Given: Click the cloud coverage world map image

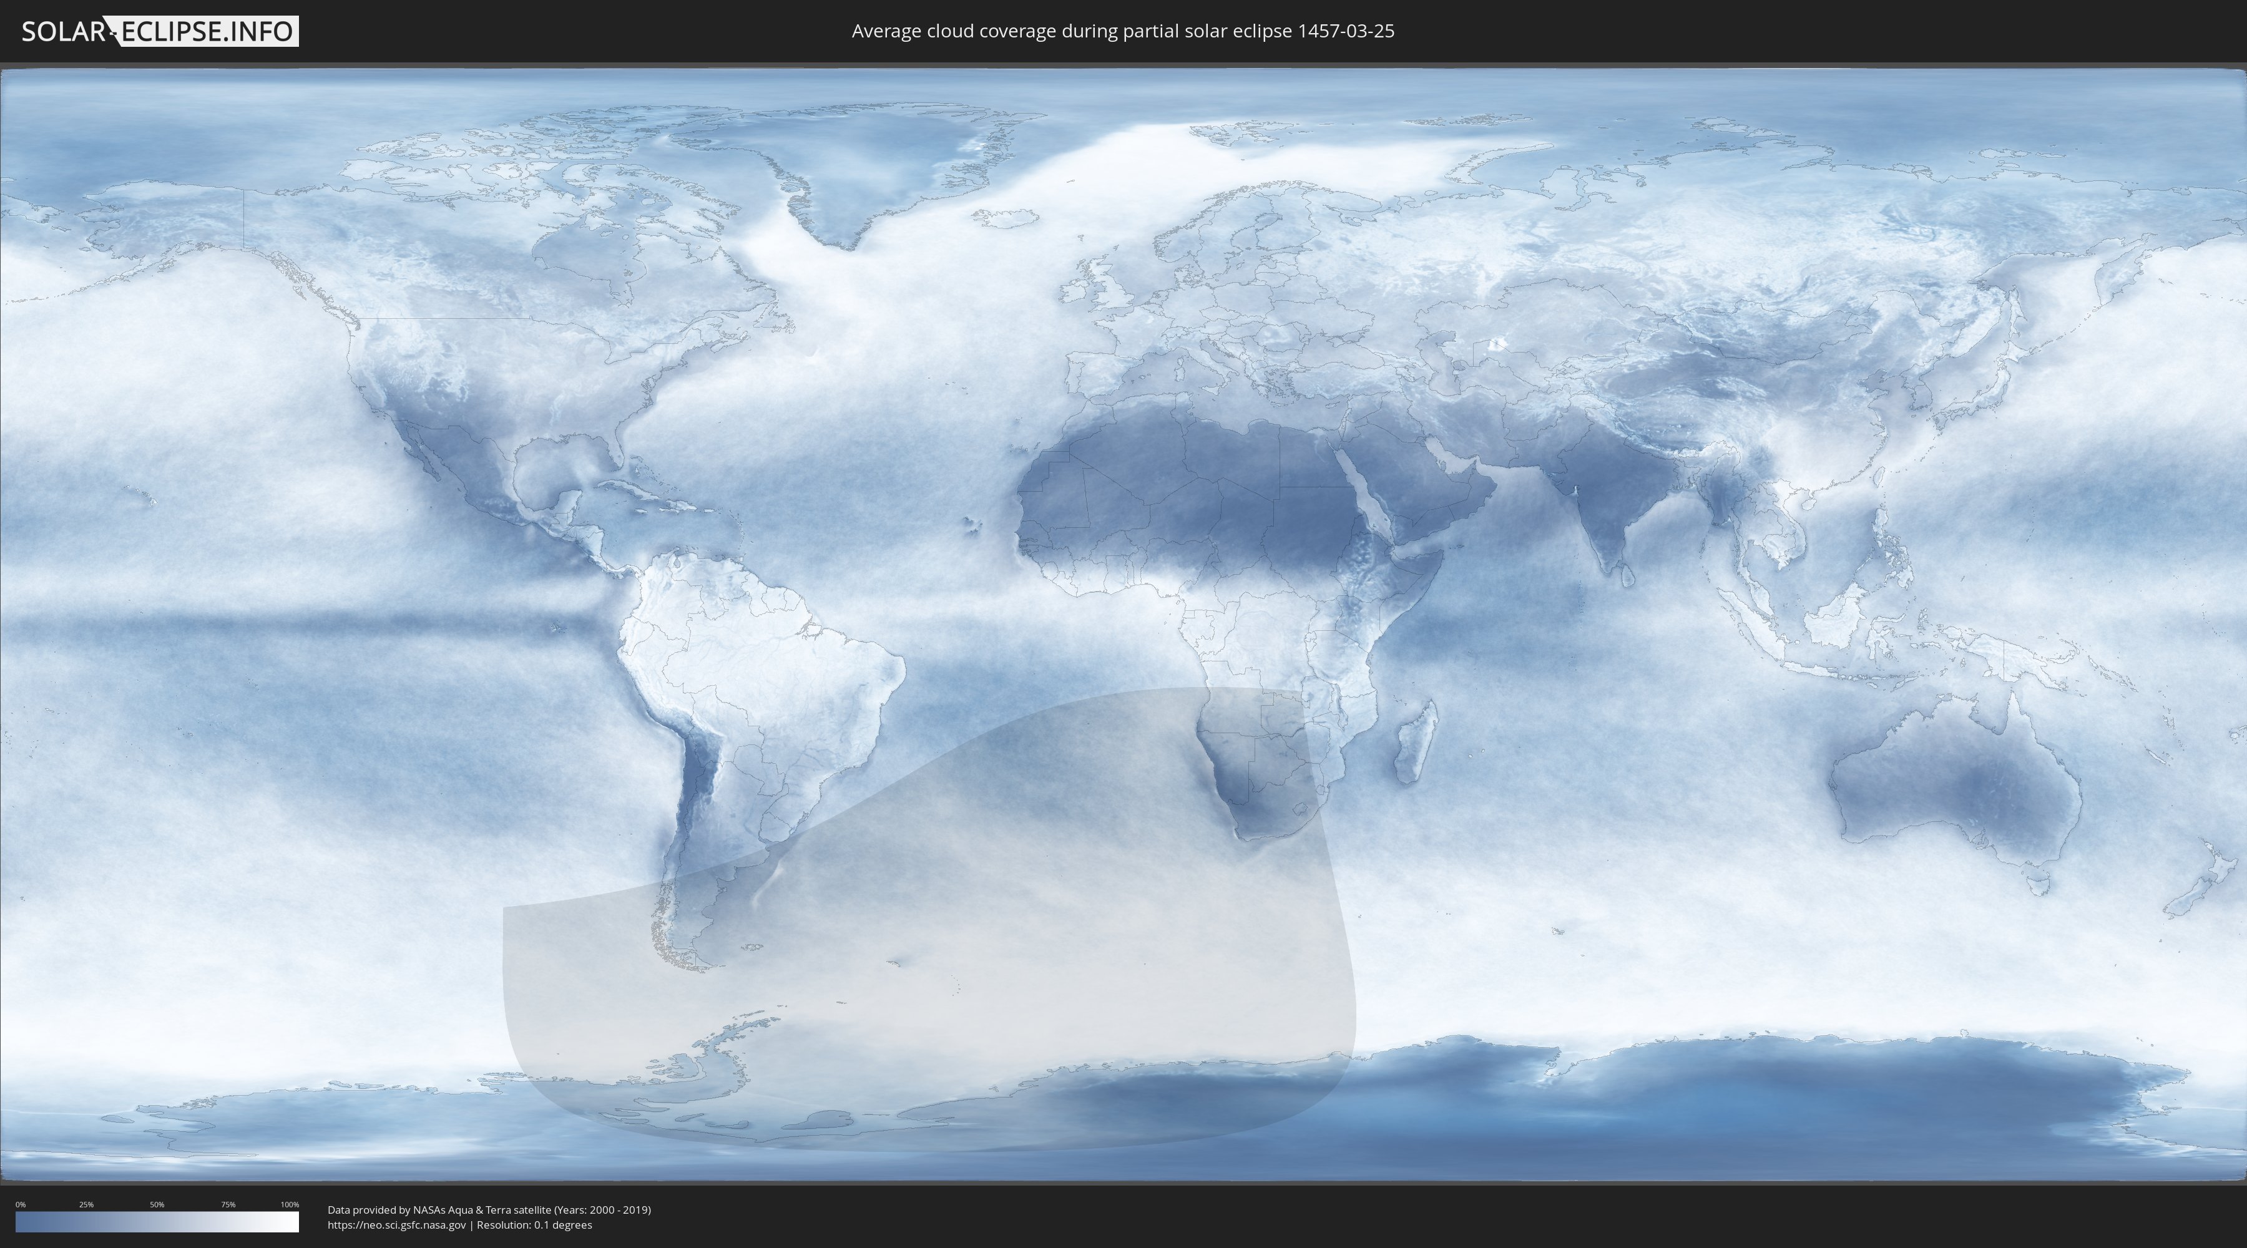Looking at the screenshot, I should click(x=1123, y=625).
